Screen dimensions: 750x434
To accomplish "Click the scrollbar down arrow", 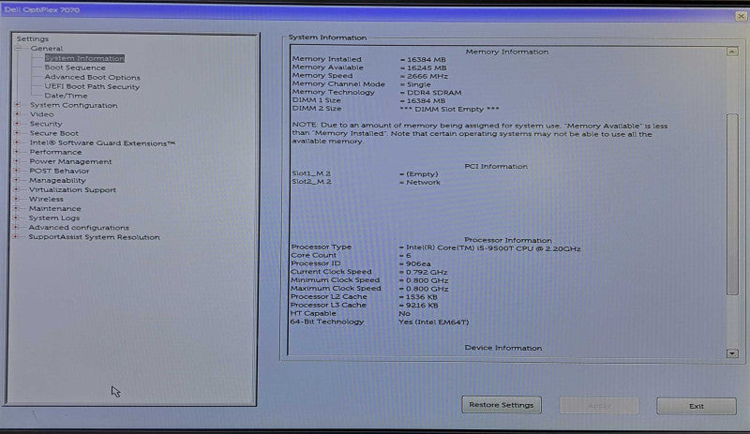I will tap(732, 353).
